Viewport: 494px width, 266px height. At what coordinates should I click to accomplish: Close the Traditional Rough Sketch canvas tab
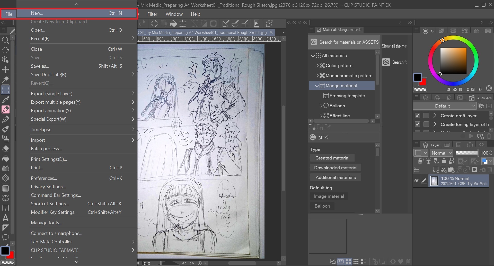pos(271,32)
